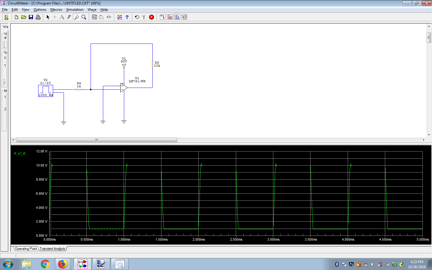The width and height of the screenshot is (432, 270).
Task: Switch to the Operating Point tab
Action: [26, 249]
